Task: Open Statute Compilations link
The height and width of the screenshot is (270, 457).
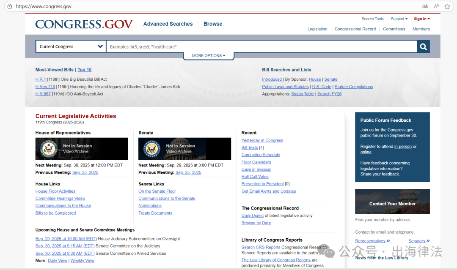Action: (353, 87)
